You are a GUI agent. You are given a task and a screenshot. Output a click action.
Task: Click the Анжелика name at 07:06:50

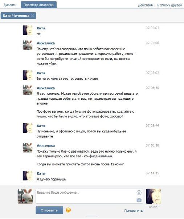tap(46, 88)
